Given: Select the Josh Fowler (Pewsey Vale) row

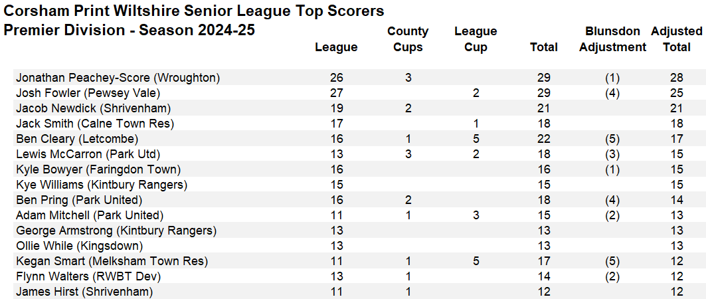Looking at the screenshot, I should click(x=88, y=93).
